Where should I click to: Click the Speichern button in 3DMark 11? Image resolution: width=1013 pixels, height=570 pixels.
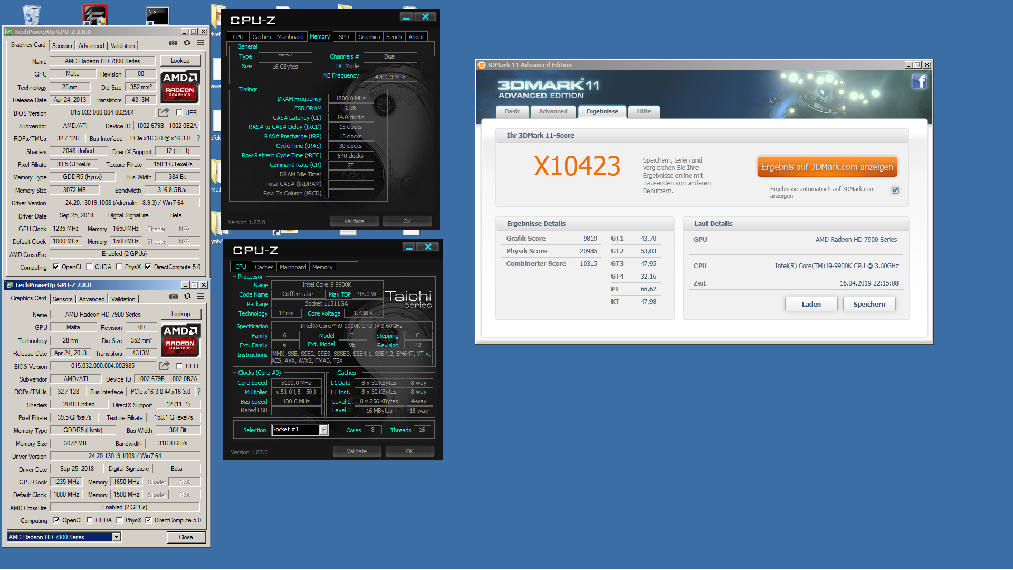click(x=869, y=305)
